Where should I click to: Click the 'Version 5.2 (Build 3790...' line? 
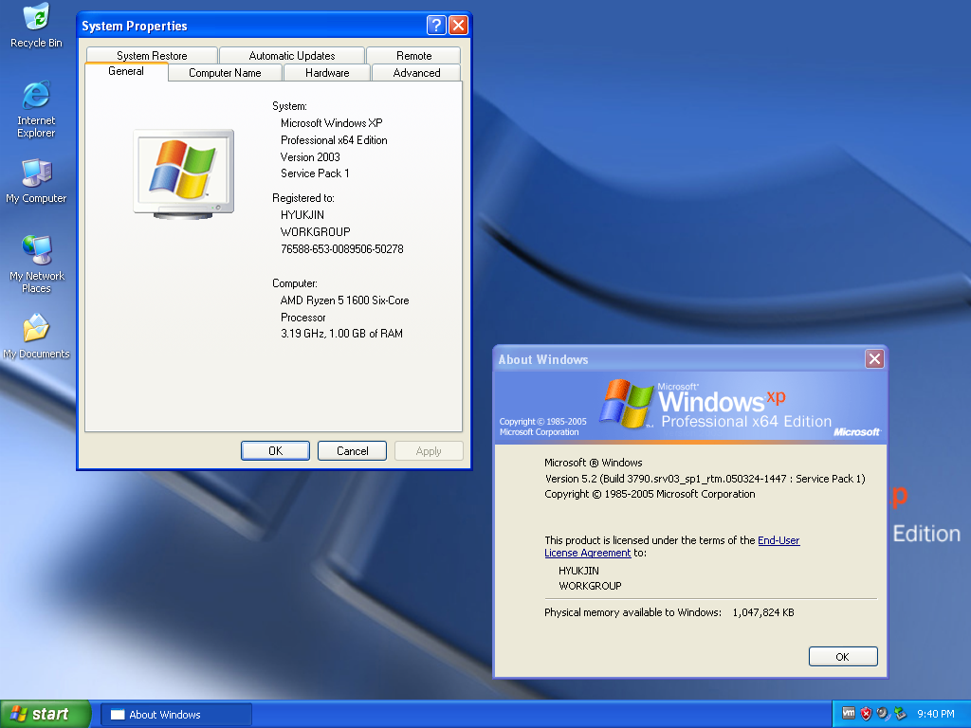[x=705, y=479]
